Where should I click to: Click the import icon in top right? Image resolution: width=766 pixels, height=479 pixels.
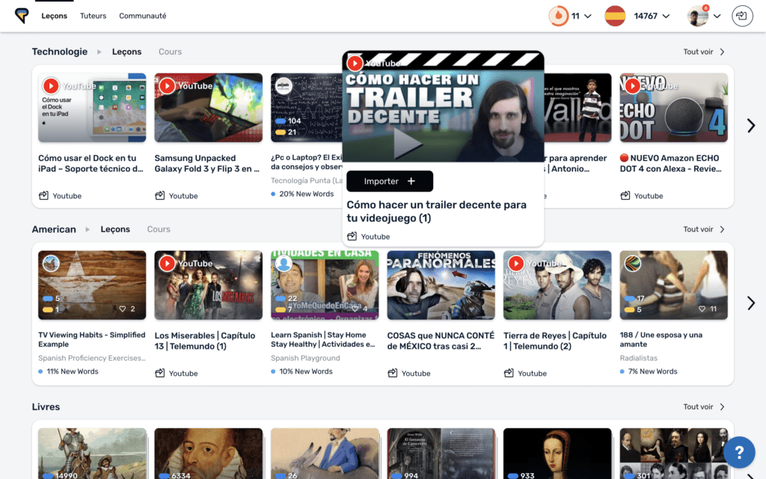742,16
